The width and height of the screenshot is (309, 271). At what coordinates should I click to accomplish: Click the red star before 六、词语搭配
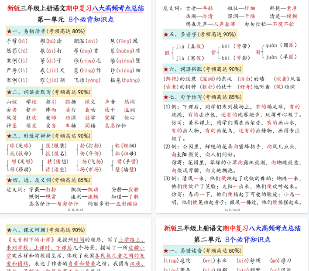(x=166, y=69)
